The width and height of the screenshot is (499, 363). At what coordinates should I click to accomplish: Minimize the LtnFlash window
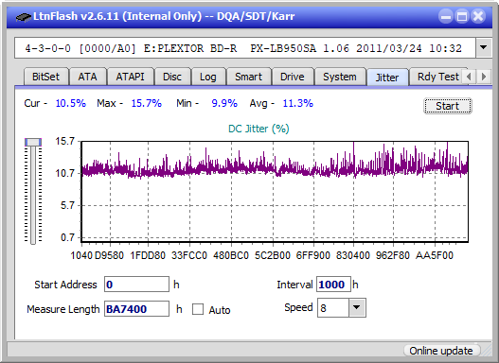446,16
